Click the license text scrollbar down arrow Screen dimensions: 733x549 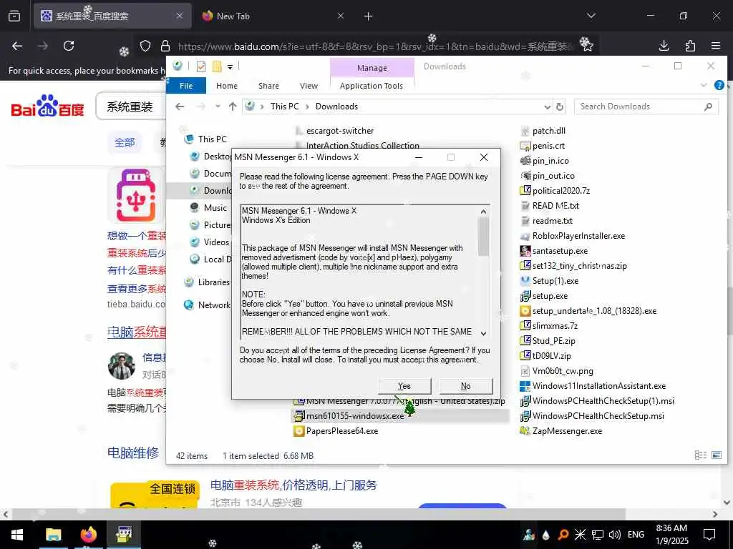tap(483, 333)
